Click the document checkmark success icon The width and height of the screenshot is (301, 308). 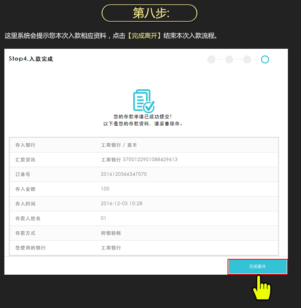click(x=143, y=100)
